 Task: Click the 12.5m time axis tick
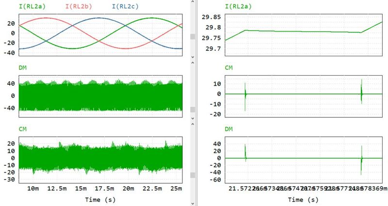click(x=57, y=189)
